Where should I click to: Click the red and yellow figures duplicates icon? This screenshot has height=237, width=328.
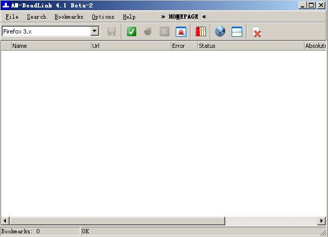pyautogui.click(x=201, y=32)
